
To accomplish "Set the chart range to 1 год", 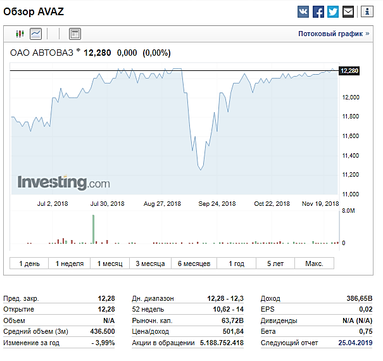I will coord(236,263).
